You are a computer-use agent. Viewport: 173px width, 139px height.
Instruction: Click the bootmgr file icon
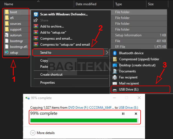tap(7, 41)
